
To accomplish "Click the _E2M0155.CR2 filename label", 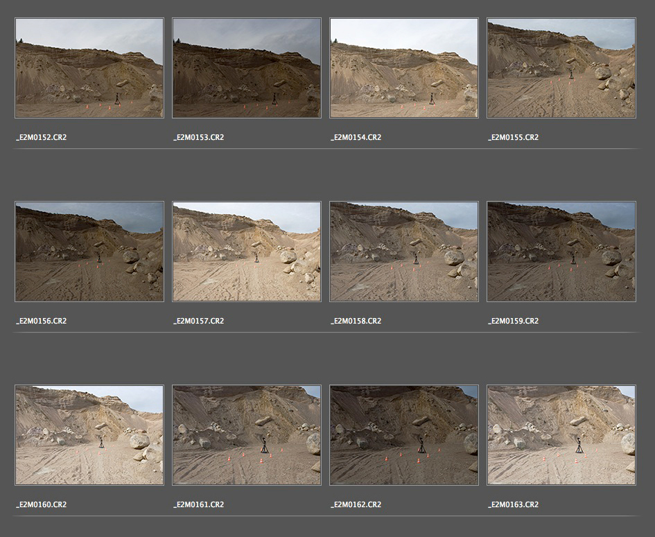I will point(513,137).
